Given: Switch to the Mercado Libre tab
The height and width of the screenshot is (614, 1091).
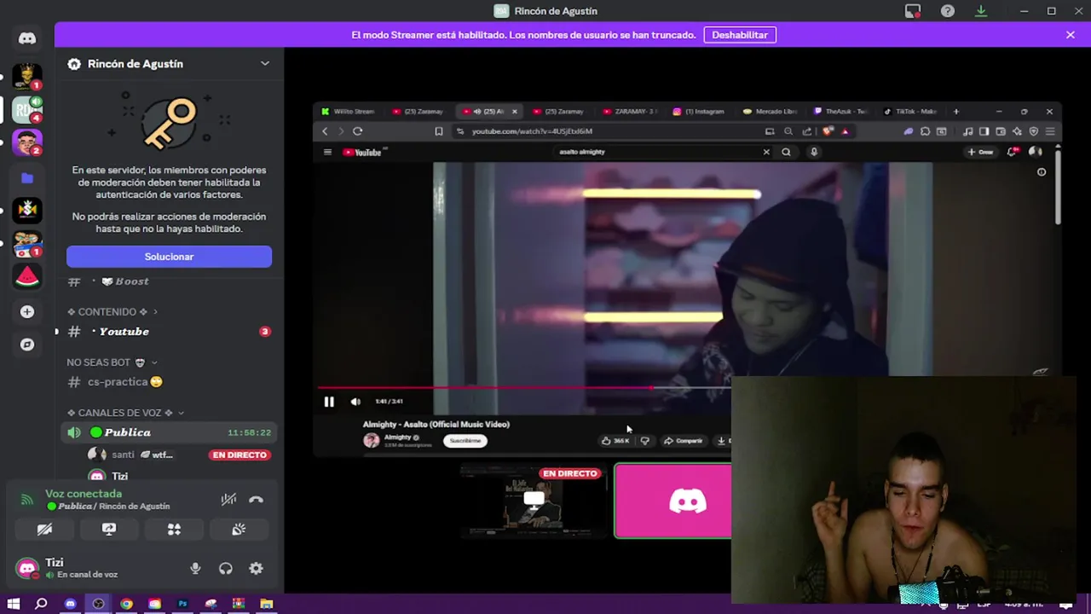Looking at the screenshot, I should (x=771, y=112).
